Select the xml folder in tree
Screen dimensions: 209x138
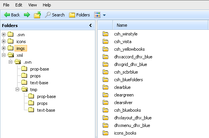pos(19,55)
